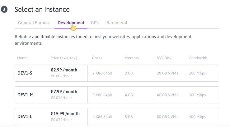Click the Bandwidth column header

198,58
